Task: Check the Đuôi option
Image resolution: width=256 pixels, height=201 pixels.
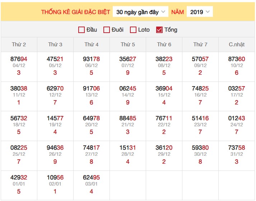Action: click(107, 30)
